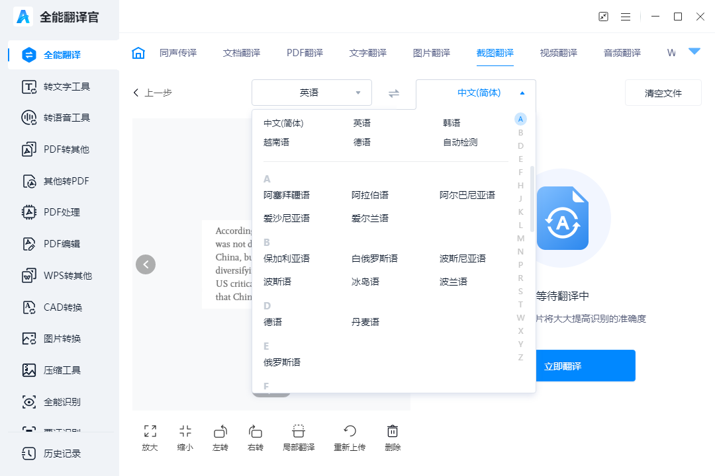Open the hamburger menu in title bar

click(x=626, y=17)
